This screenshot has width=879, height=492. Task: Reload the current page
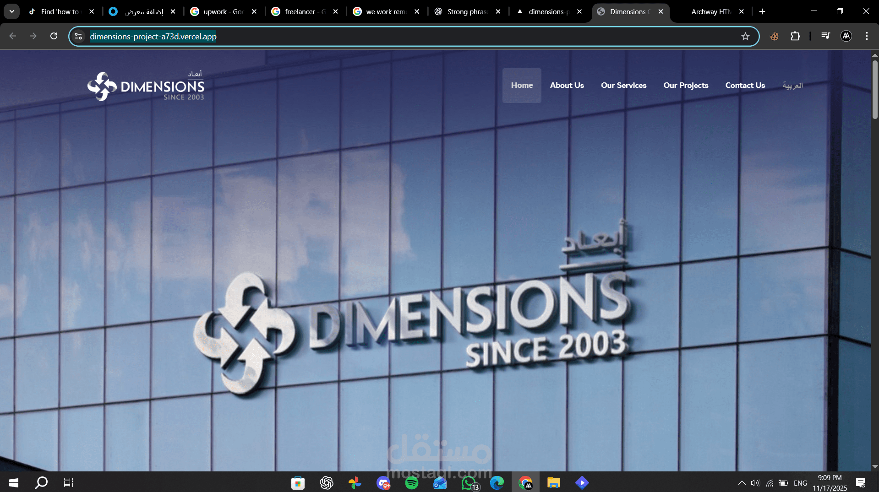click(54, 36)
